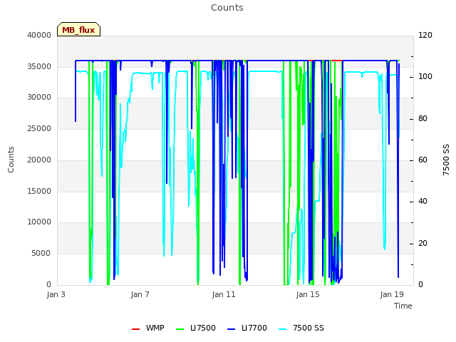The width and height of the screenshot is (456, 342).
Task: Click the 30000 left axis value
Action: click(x=39, y=97)
